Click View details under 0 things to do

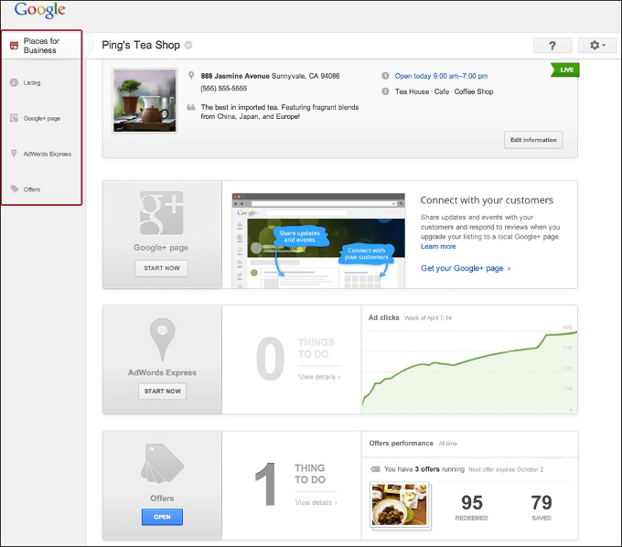click(x=319, y=377)
